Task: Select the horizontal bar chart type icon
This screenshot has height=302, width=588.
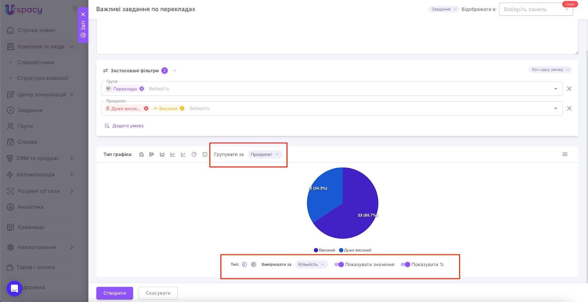Action: tap(152, 154)
